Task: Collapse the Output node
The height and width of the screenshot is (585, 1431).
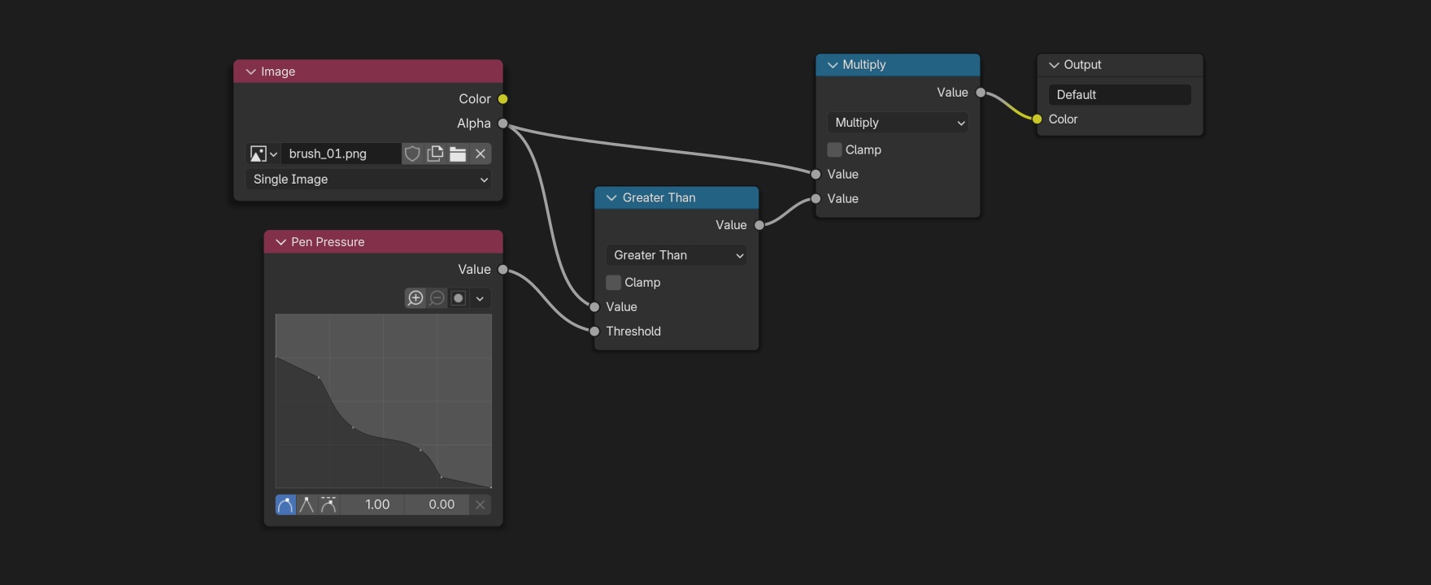Action: [x=1054, y=65]
